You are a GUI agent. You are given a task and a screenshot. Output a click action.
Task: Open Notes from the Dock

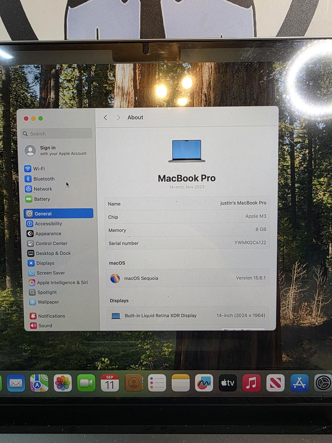click(x=181, y=383)
